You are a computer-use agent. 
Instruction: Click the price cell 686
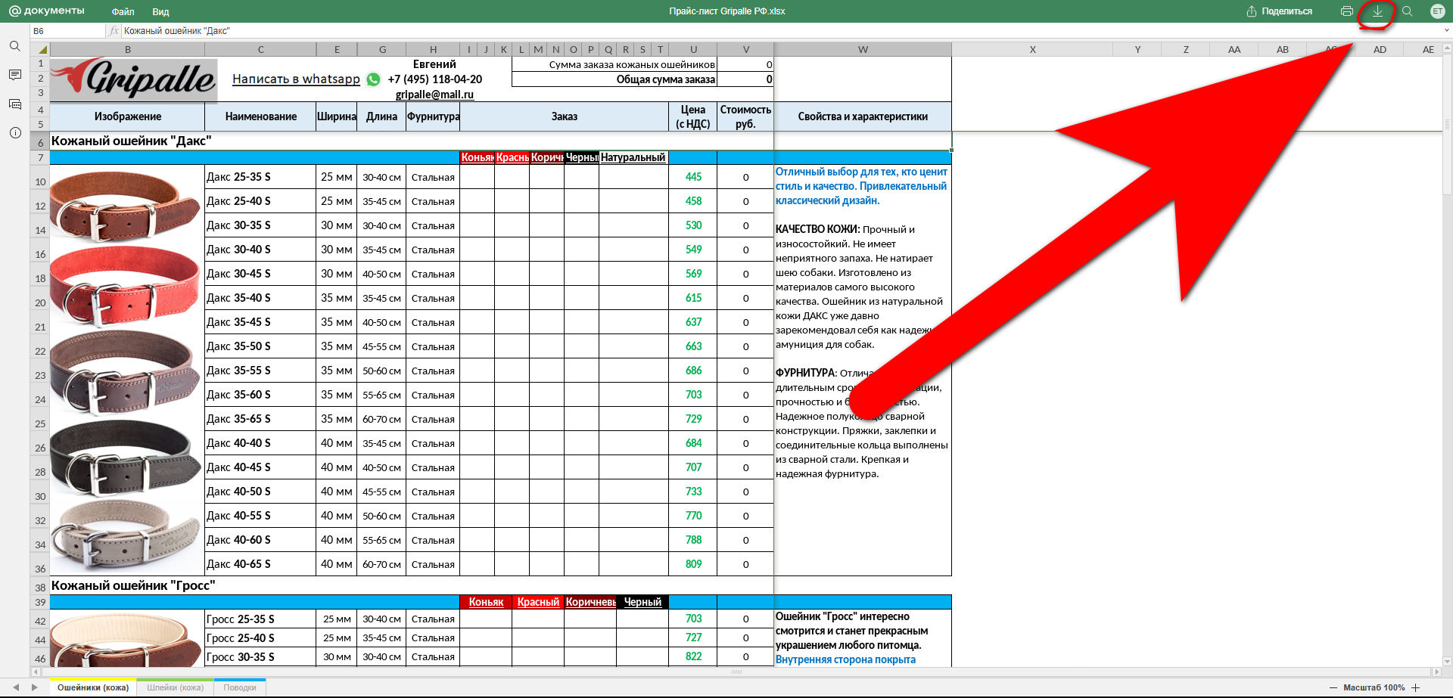(x=693, y=371)
